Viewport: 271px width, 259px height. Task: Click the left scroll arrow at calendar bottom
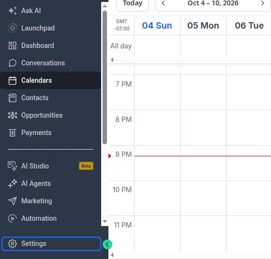click(x=112, y=255)
